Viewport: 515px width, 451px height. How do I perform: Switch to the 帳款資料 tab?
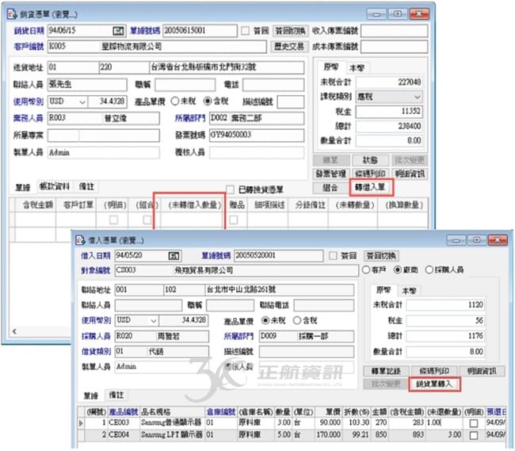click(55, 186)
